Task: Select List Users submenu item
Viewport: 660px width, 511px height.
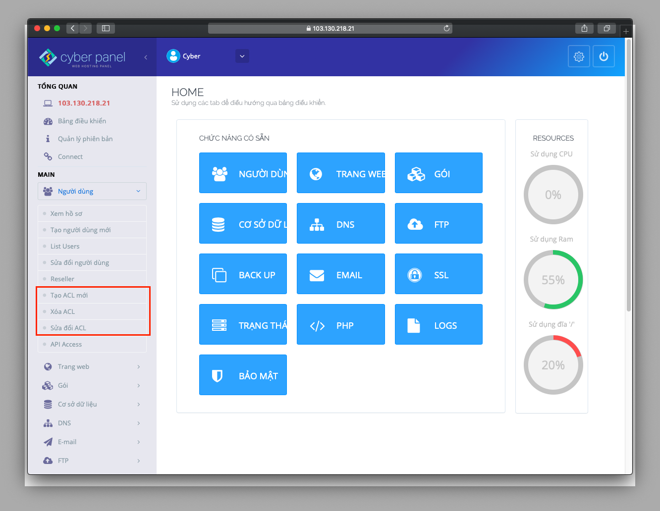Action: pyautogui.click(x=92, y=246)
